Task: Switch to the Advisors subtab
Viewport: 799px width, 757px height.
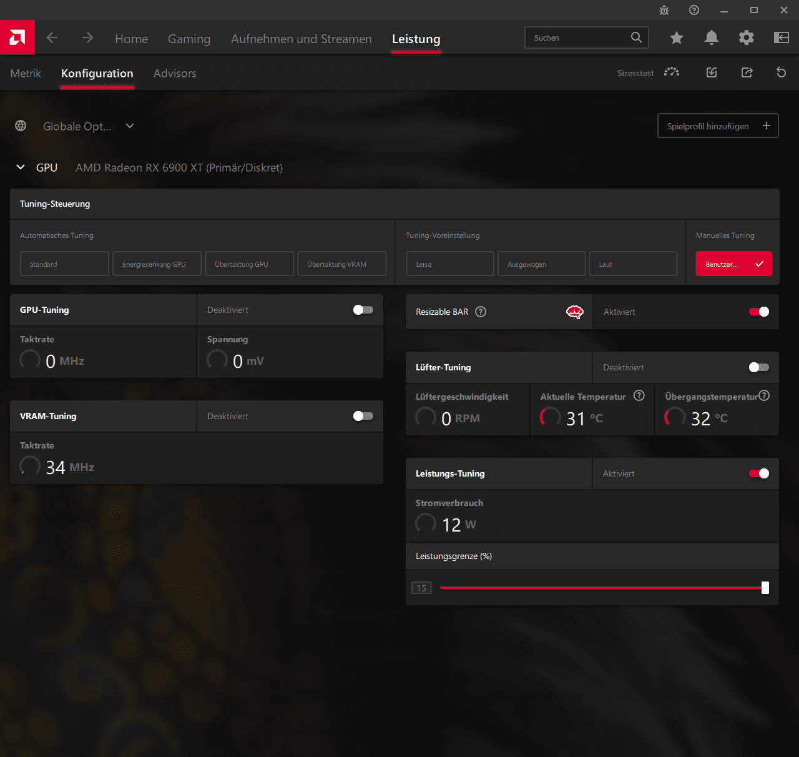Action: (x=175, y=73)
